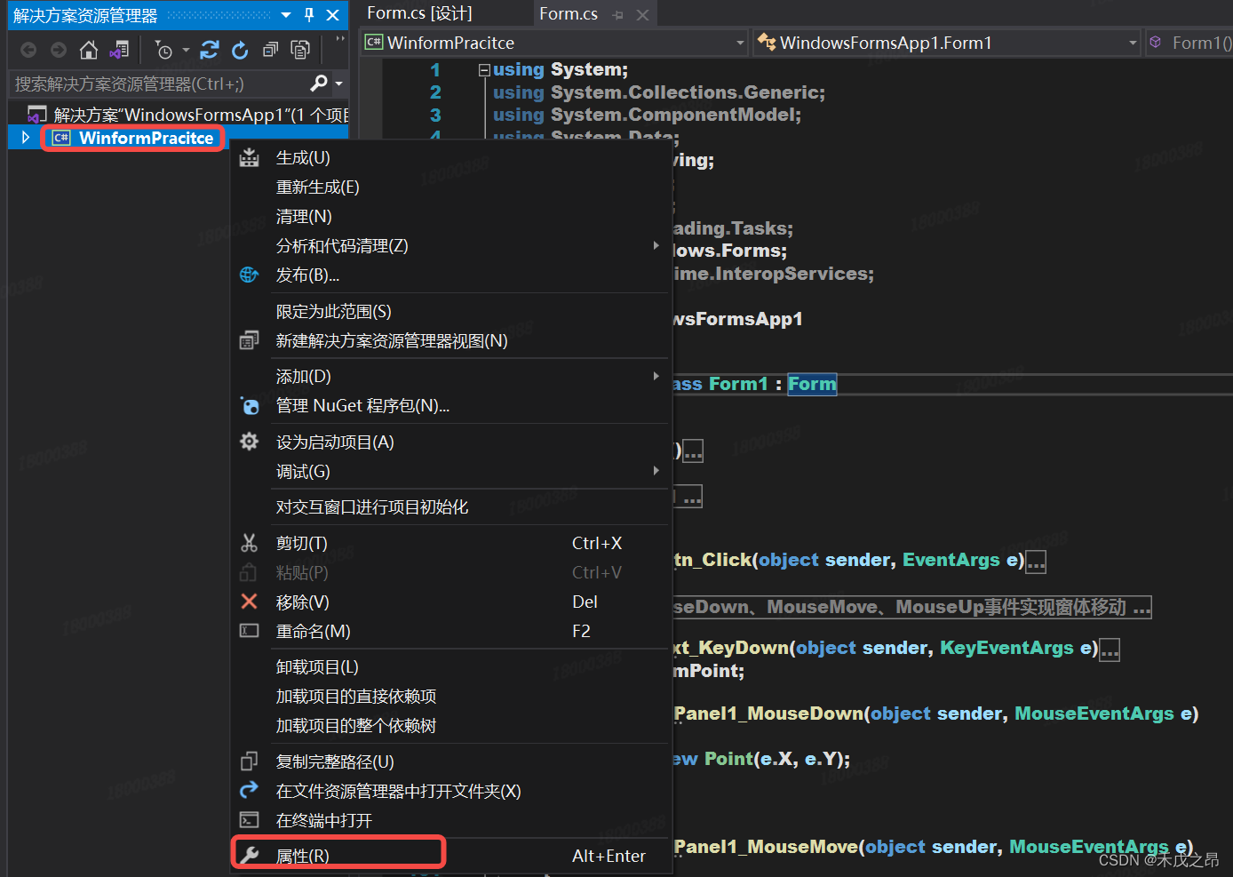Open search options dropdown next to magnifier
This screenshot has width=1233, height=877.
point(338,84)
